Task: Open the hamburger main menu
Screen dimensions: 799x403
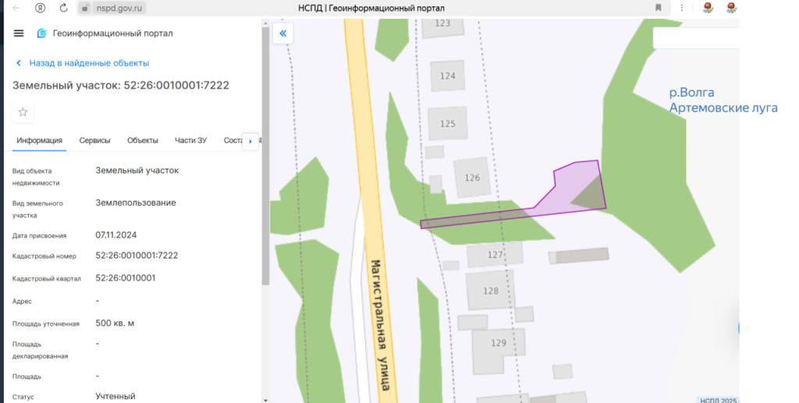Action: (x=19, y=34)
